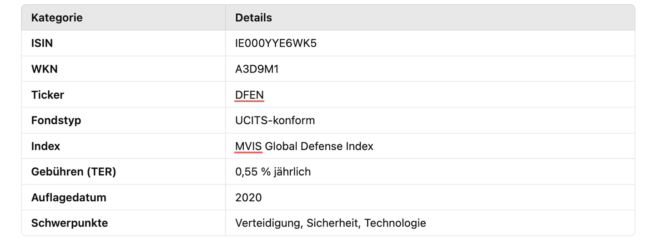Click the UCITS-konform text
The width and height of the screenshot is (655, 243).
click(275, 121)
